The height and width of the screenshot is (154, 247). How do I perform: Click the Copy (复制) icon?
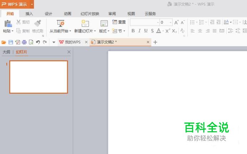pos(19,31)
